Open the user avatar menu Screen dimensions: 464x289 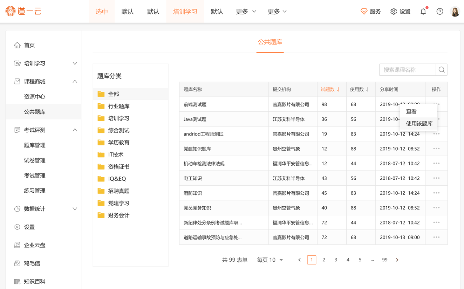[455, 12]
